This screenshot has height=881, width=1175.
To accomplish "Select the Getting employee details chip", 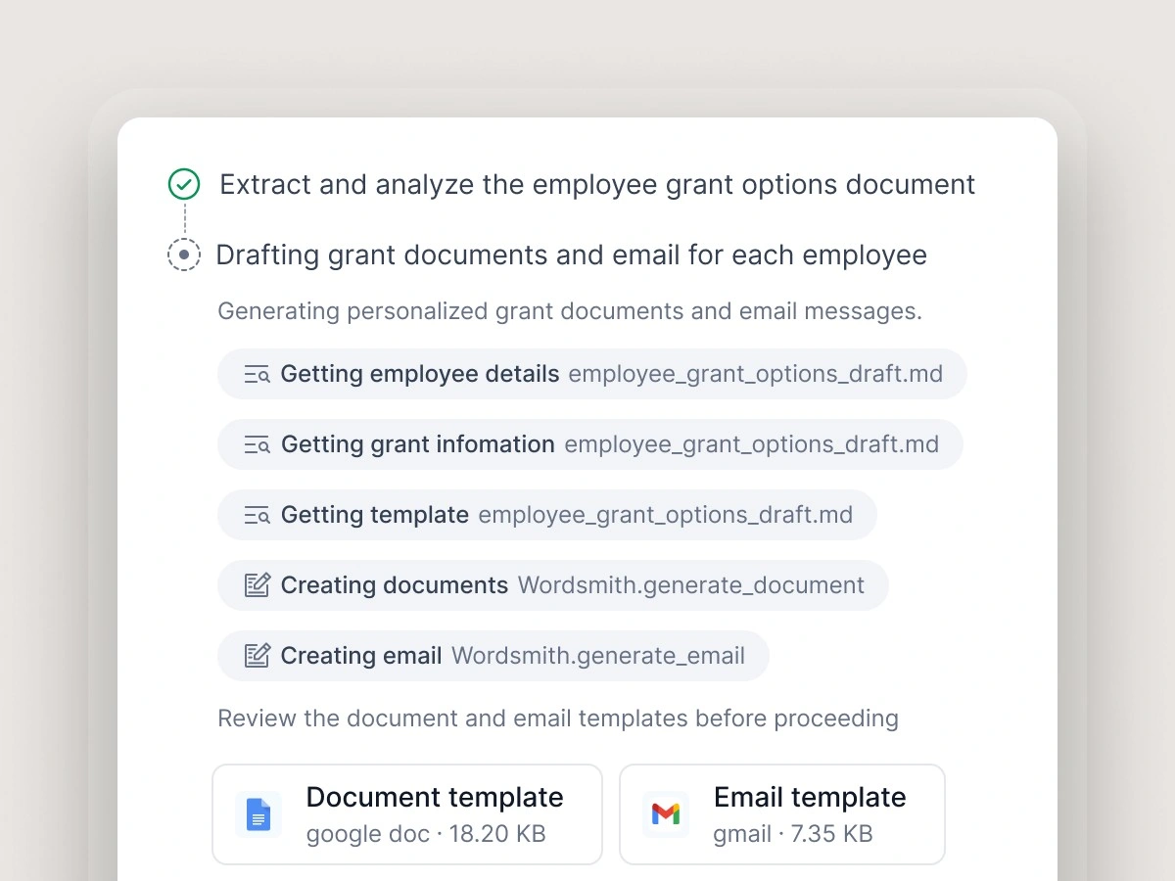I will coord(592,374).
